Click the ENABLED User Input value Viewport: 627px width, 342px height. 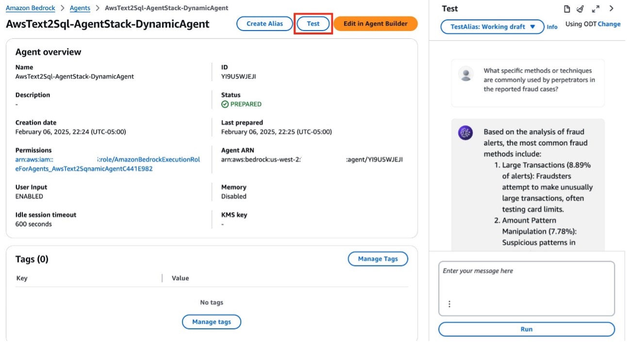click(x=29, y=196)
